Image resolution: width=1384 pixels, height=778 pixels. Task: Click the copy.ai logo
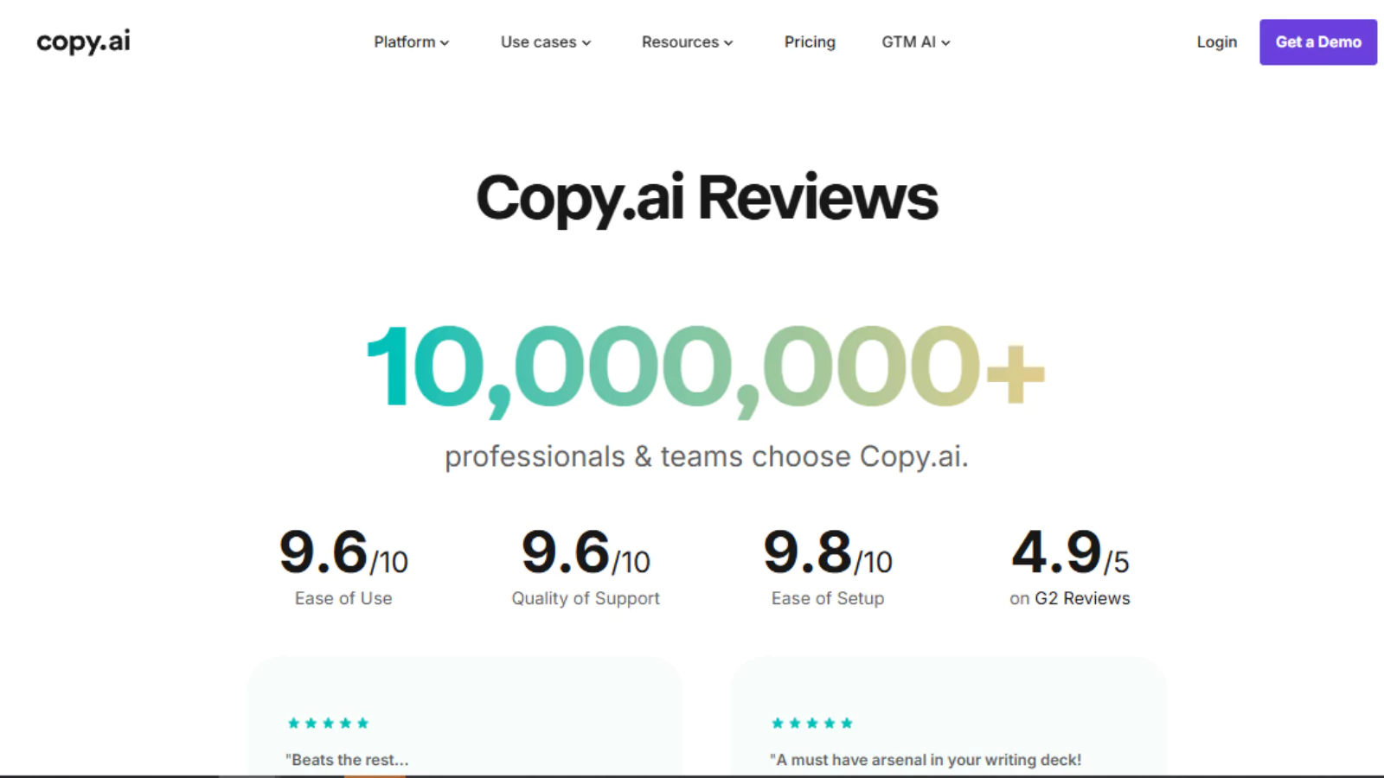point(83,41)
